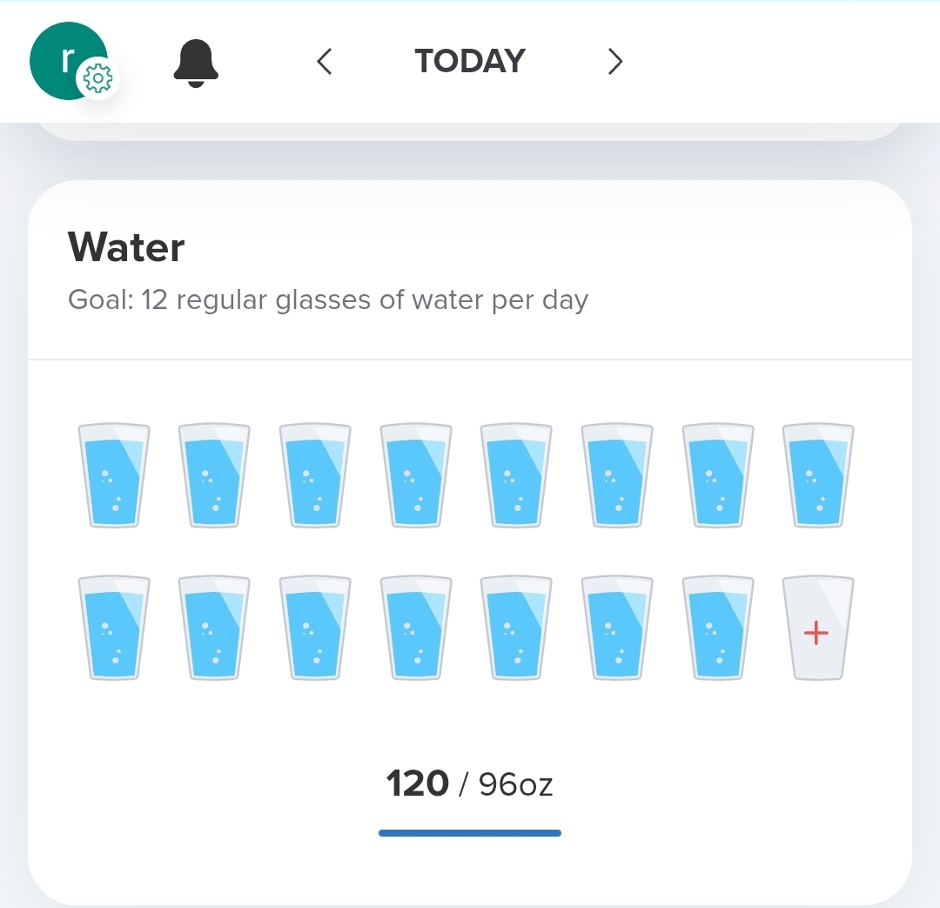Tap the fourth glass in top row
The width and height of the screenshot is (940, 908).
416,475
